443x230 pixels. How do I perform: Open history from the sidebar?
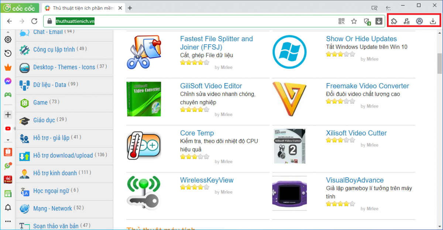pos(8,54)
